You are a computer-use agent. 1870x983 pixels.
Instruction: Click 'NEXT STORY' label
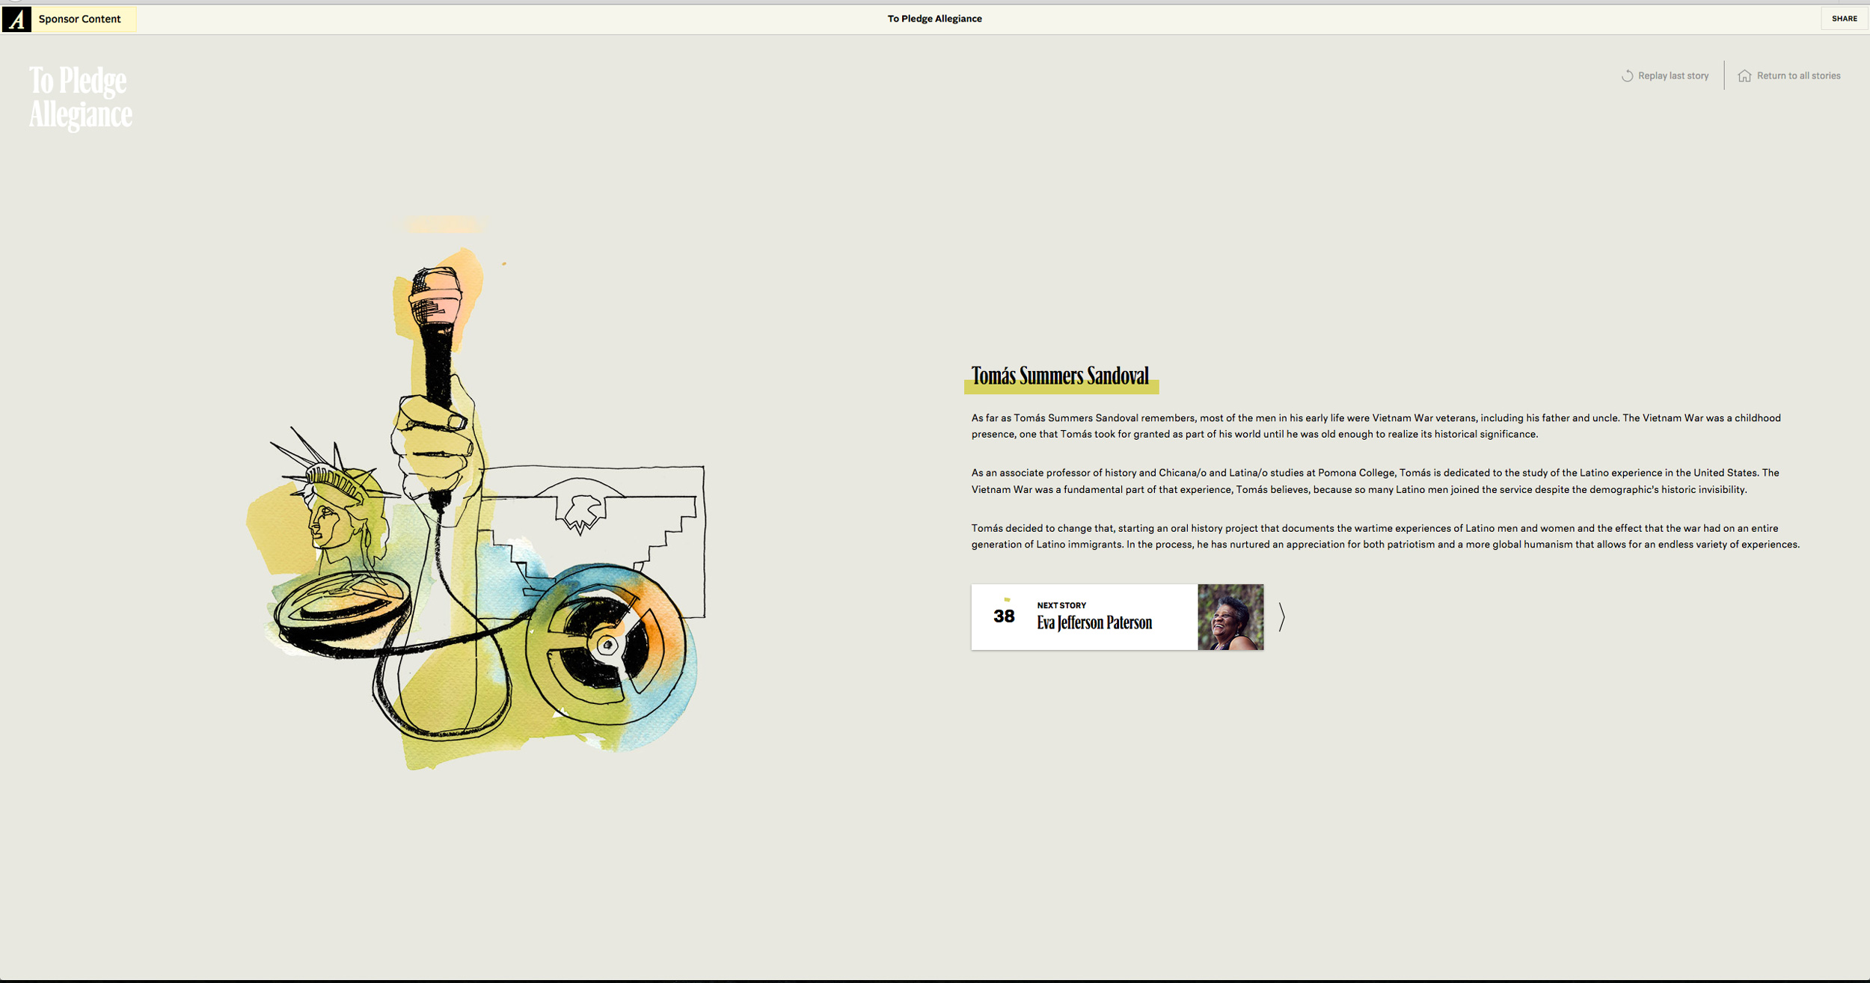(1061, 605)
